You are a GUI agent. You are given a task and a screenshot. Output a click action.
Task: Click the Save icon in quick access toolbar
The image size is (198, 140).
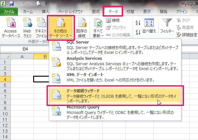pos(11,3)
